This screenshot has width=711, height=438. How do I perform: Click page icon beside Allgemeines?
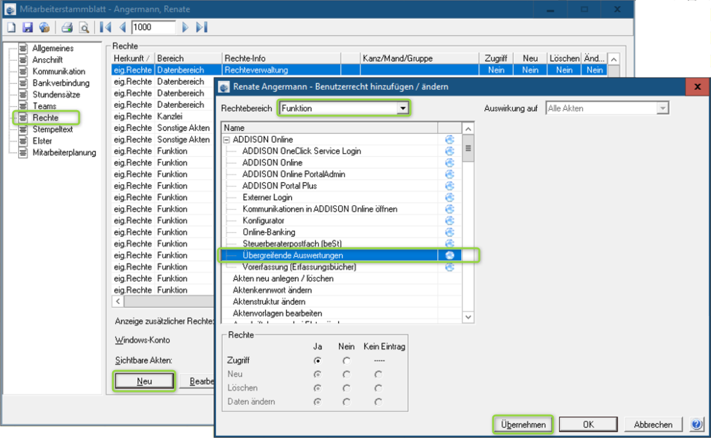point(23,48)
